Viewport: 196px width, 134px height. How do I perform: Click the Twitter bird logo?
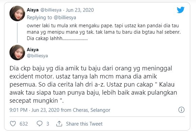(x=180, y=10)
